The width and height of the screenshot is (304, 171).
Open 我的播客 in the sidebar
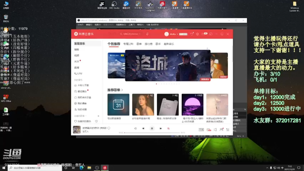coord(81,103)
